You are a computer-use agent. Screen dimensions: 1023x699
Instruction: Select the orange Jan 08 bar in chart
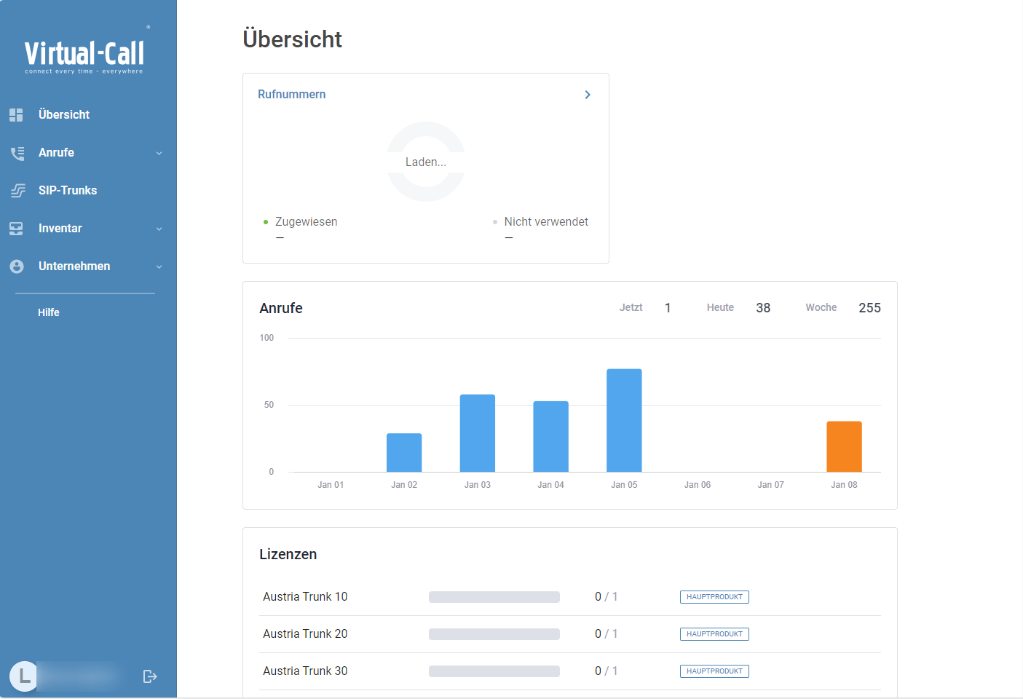(x=844, y=446)
